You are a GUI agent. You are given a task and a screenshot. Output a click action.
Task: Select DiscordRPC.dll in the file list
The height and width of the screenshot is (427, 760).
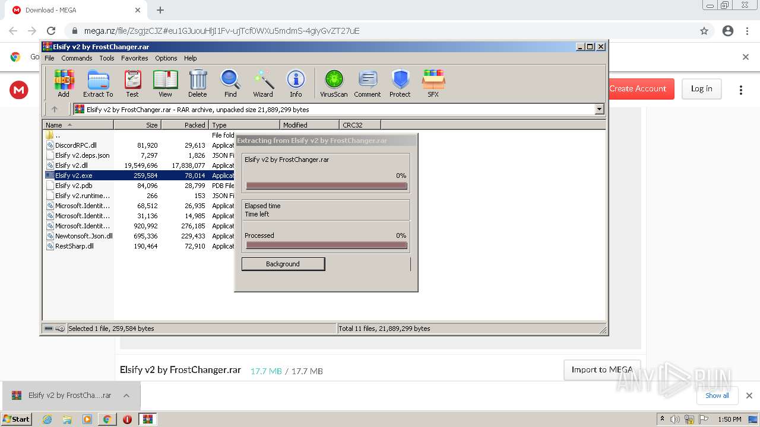click(75, 145)
